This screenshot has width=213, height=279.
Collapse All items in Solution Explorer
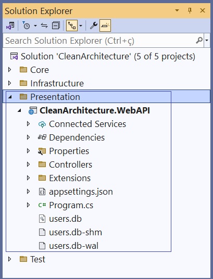tap(56, 26)
